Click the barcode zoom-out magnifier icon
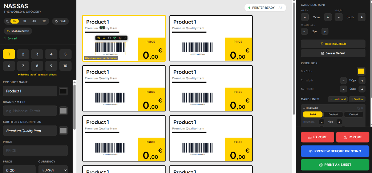Image resolution: width=372 pixels, height=173 pixels. pyautogui.click(x=104, y=38)
